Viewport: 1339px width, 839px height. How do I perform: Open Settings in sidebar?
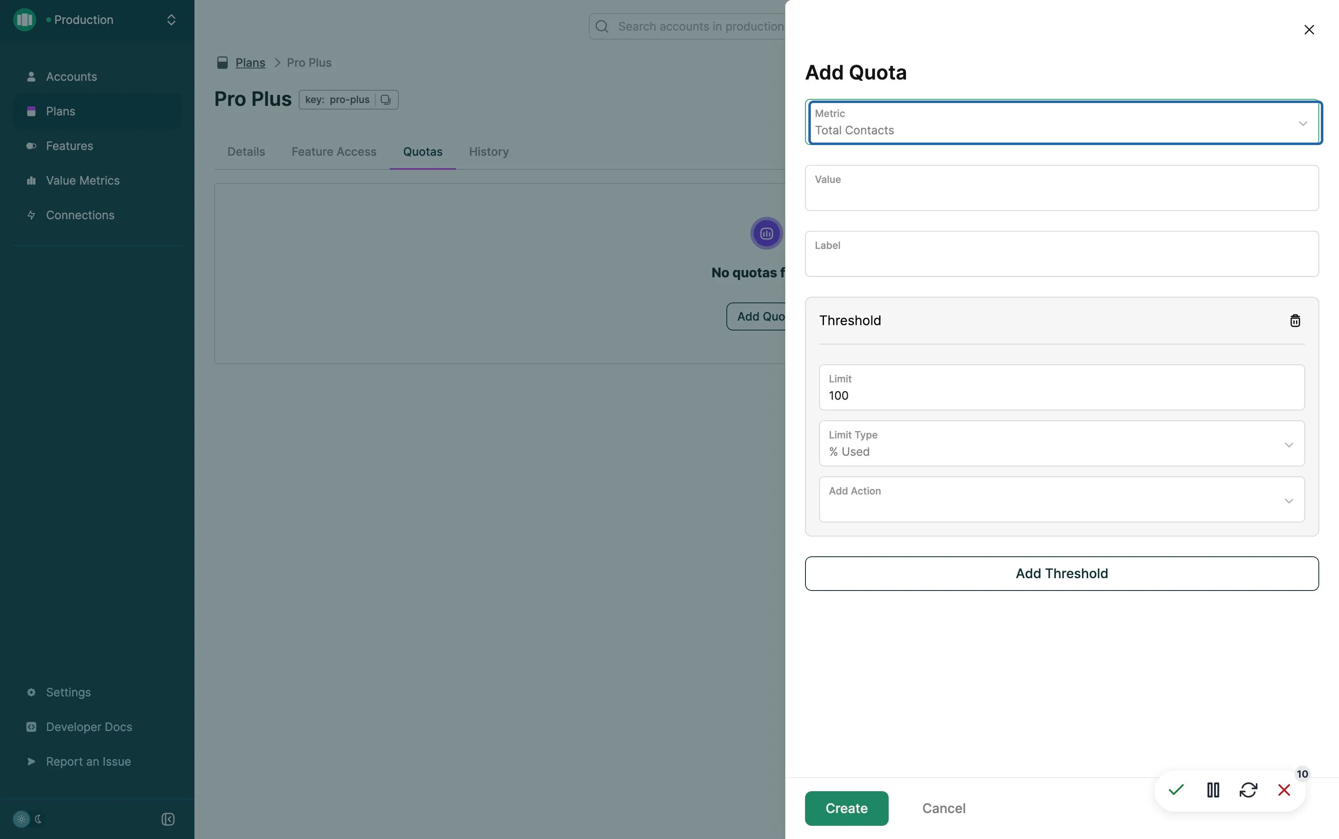97,693
